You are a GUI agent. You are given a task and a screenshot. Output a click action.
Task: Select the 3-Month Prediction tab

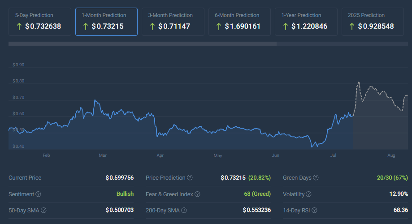pos(173,22)
